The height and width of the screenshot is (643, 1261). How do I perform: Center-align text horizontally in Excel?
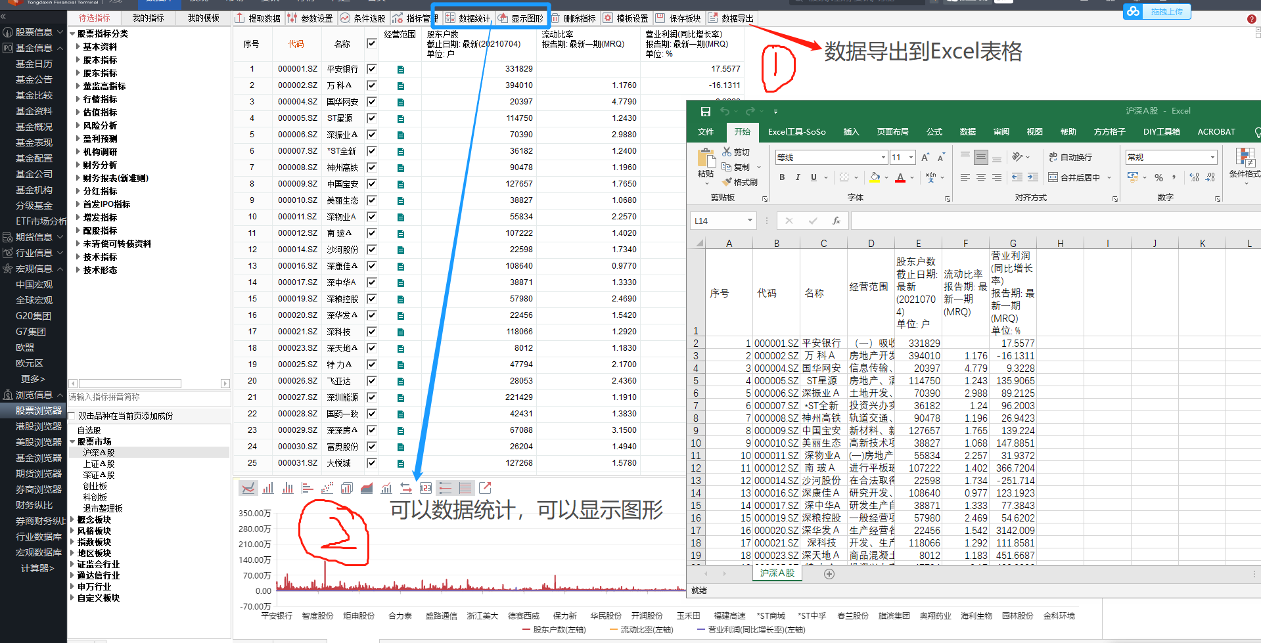point(981,177)
